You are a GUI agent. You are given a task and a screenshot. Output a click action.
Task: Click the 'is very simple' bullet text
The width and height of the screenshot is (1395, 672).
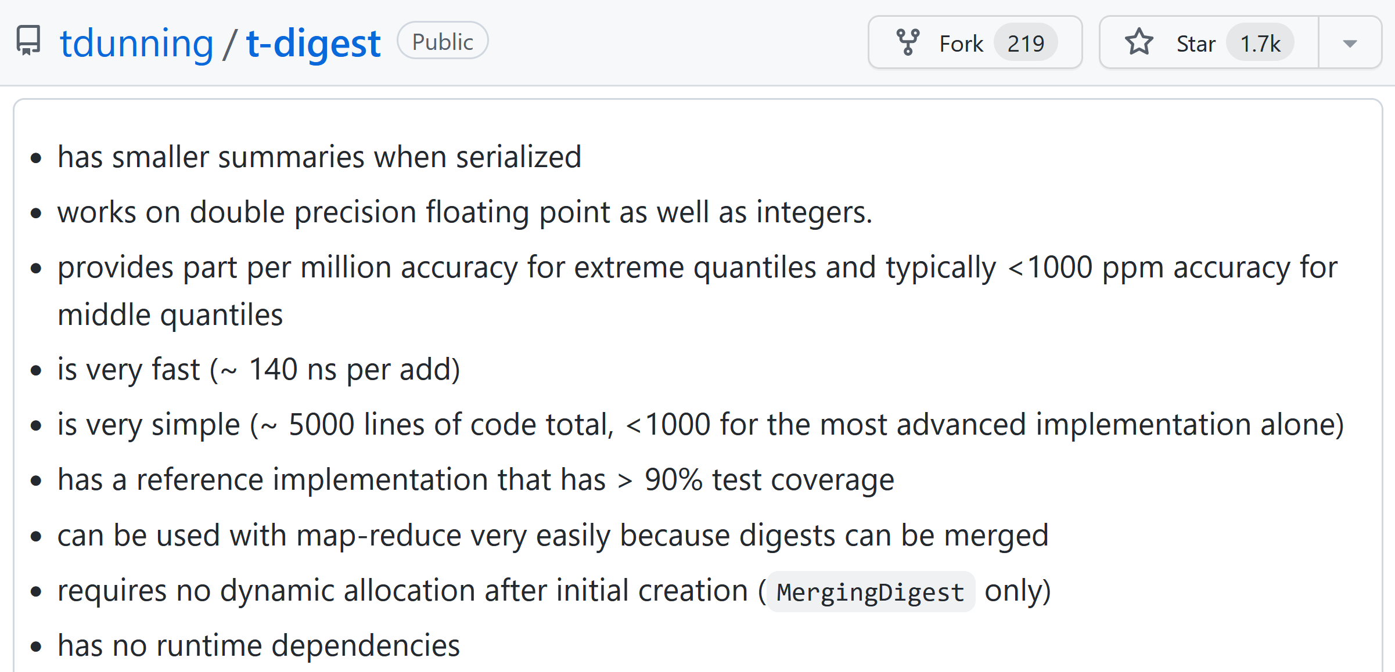point(701,425)
